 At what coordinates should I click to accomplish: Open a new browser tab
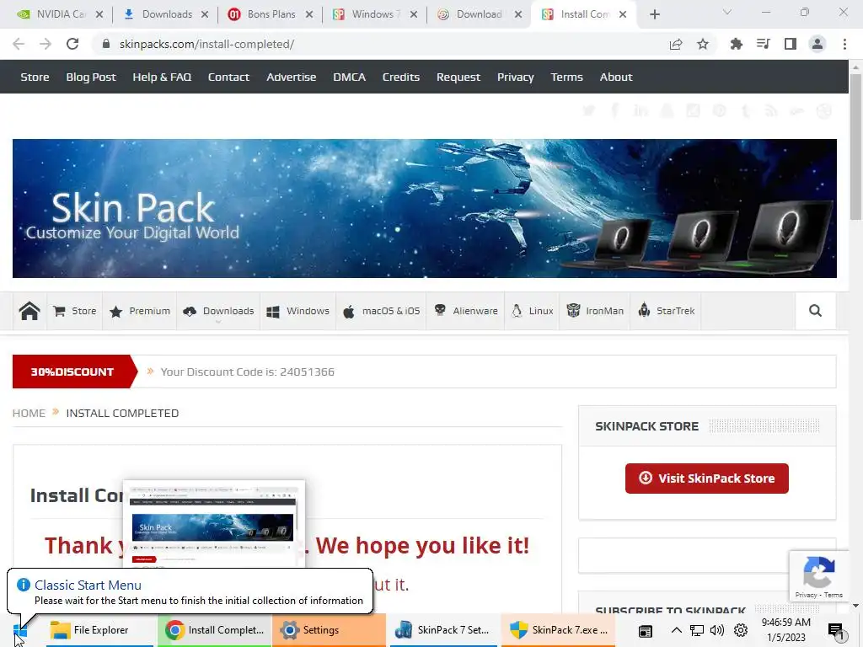(654, 14)
